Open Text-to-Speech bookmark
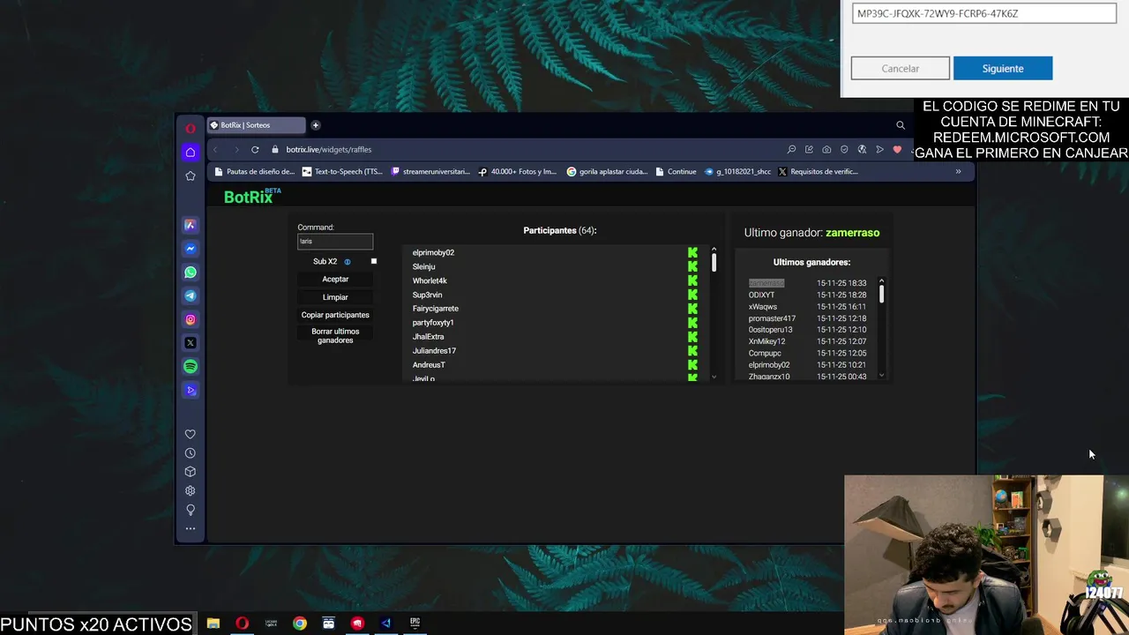The image size is (1129, 635). [x=342, y=172]
